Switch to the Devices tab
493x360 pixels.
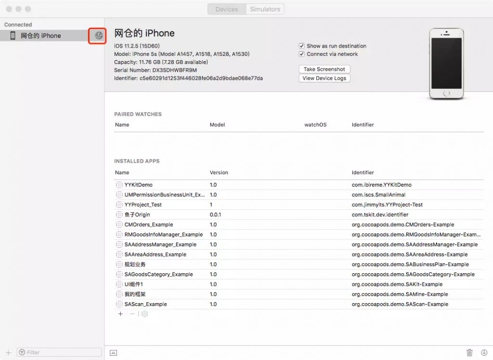coord(227,9)
